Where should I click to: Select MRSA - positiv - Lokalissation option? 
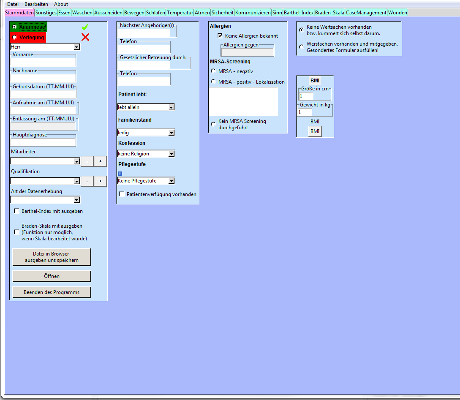(x=213, y=82)
